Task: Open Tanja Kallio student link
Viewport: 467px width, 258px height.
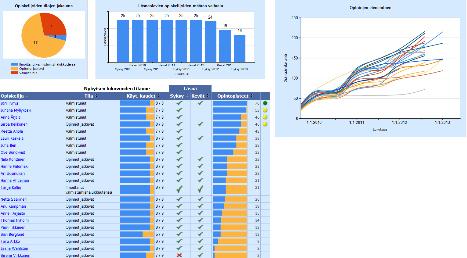Action: pyautogui.click(x=11, y=188)
